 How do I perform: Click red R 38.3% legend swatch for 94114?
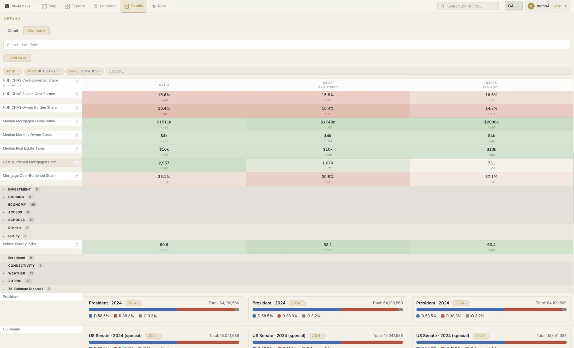(279, 316)
